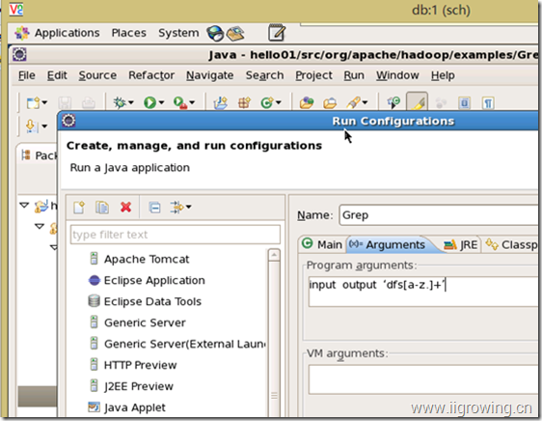Click the Next Annotation arrow icon

[31, 126]
